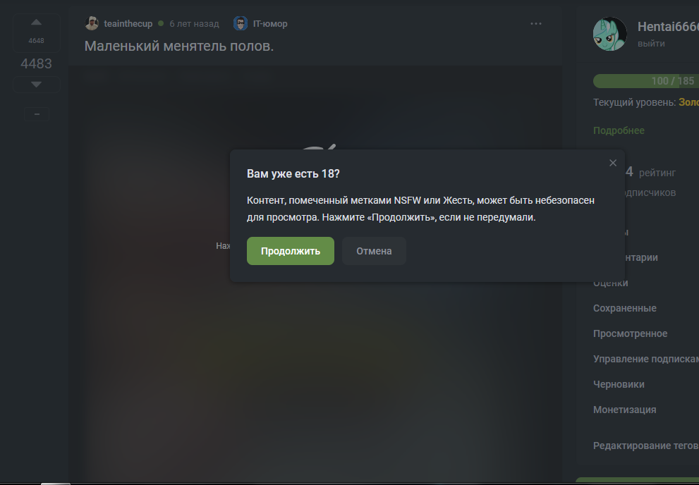Screen dimensions: 699x485
Task: Open Сохраненные in the profile menu
Action: [x=624, y=308]
